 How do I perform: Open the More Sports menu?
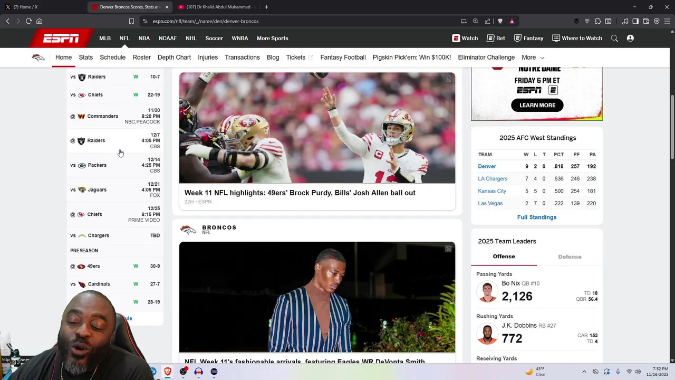(272, 38)
